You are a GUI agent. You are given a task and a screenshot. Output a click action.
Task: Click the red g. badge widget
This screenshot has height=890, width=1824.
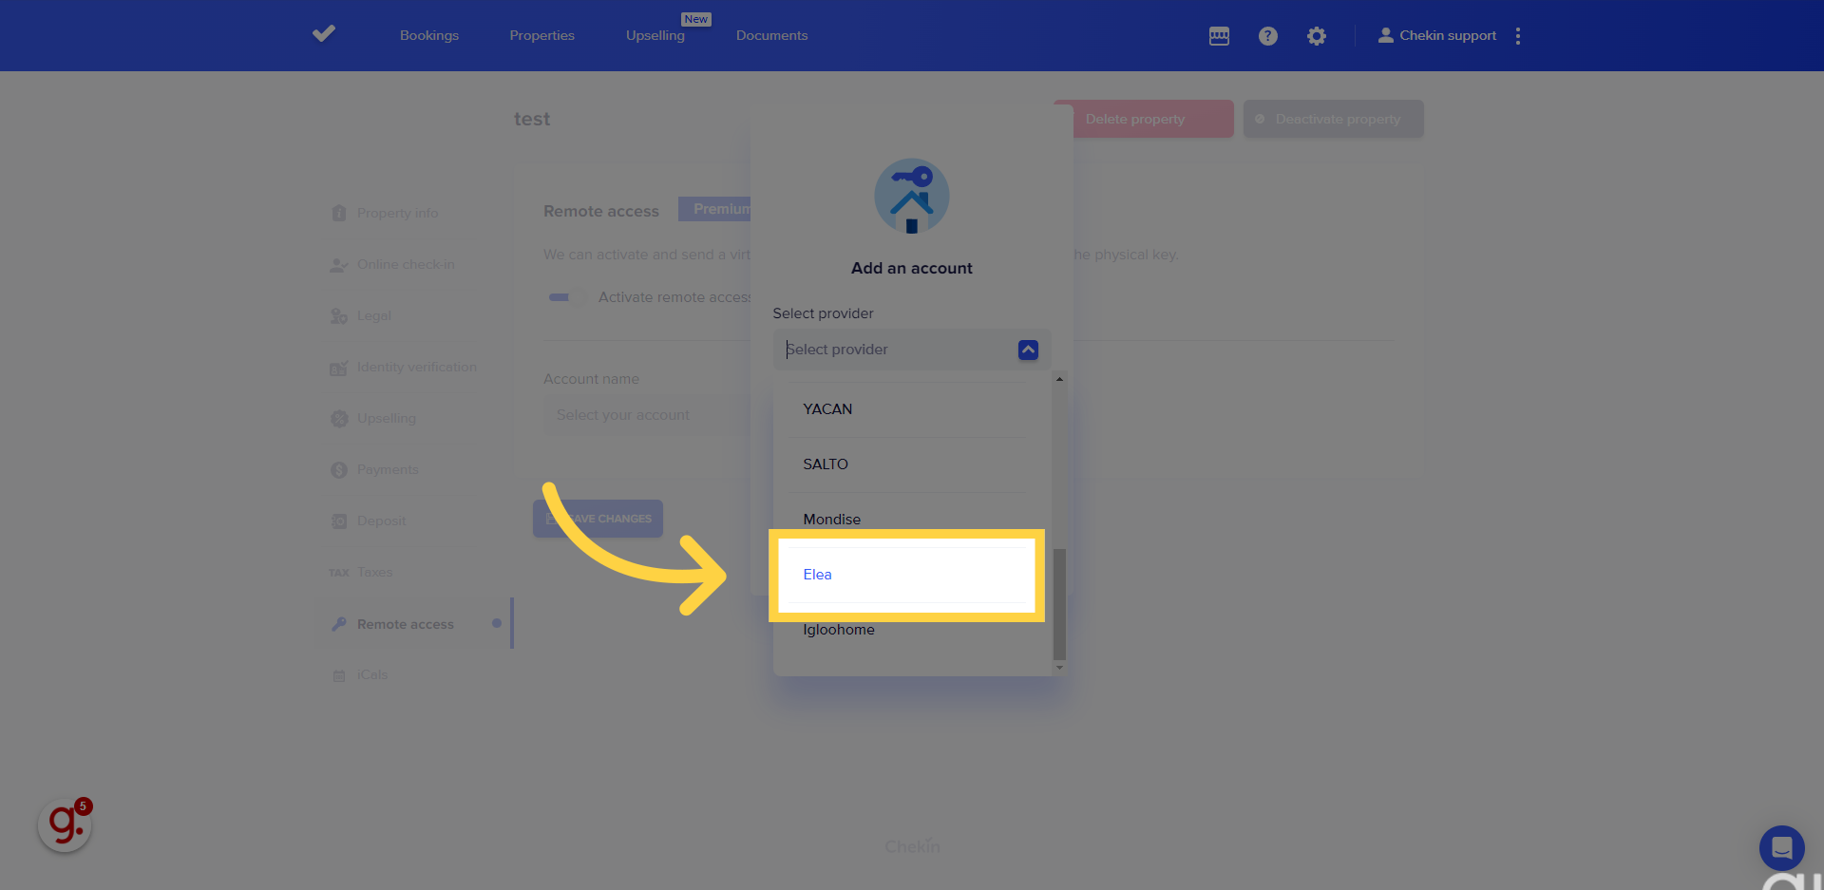65,824
